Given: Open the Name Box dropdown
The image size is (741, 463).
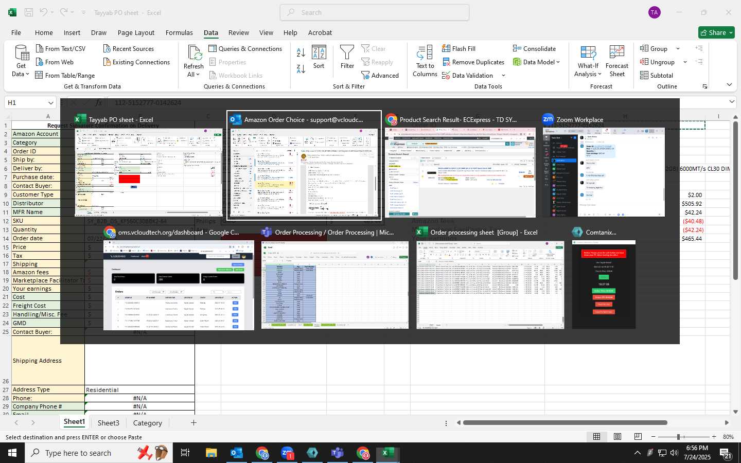Looking at the screenshot, I should coord(50,103).
